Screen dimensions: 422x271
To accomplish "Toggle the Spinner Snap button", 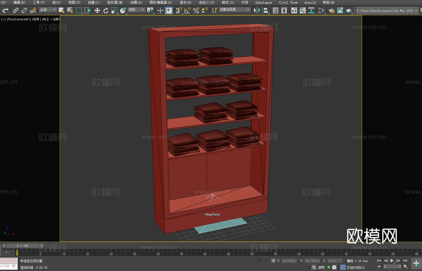I will coord(205,10).
